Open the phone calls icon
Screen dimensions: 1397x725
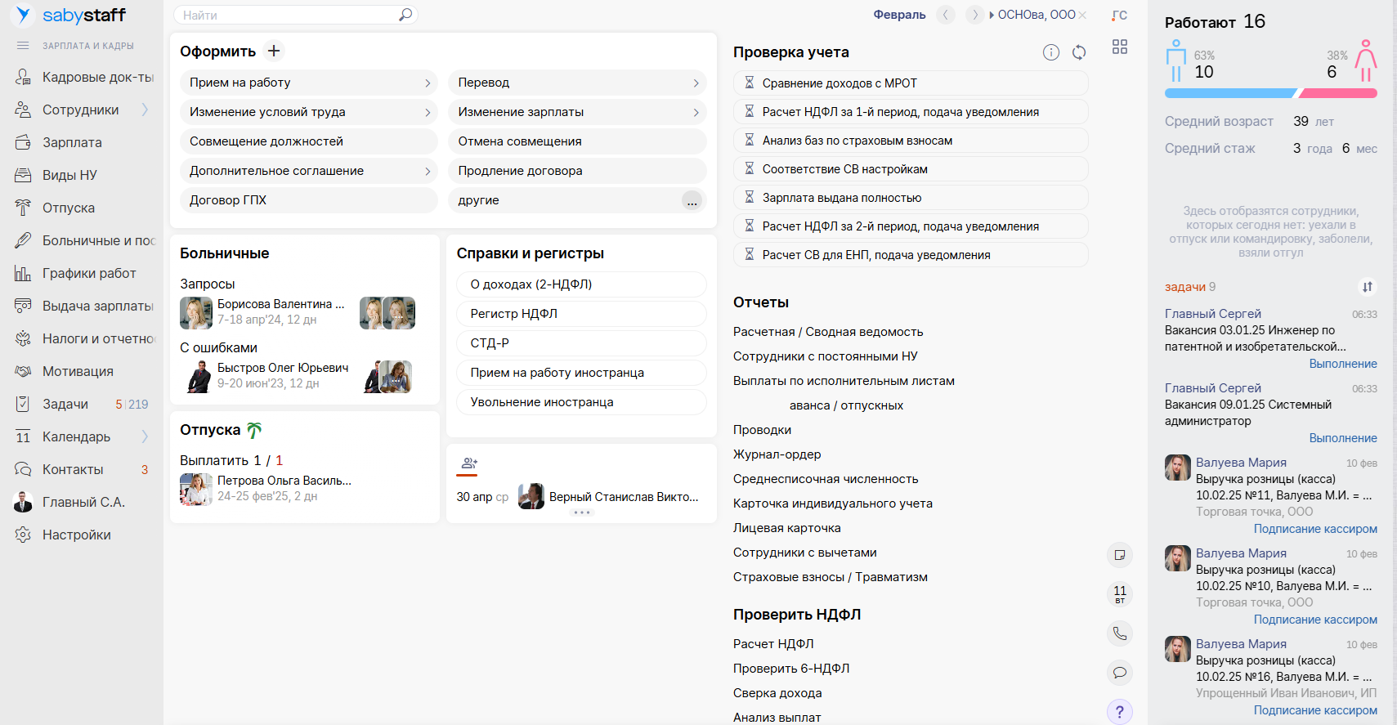tap(1120, 633)
